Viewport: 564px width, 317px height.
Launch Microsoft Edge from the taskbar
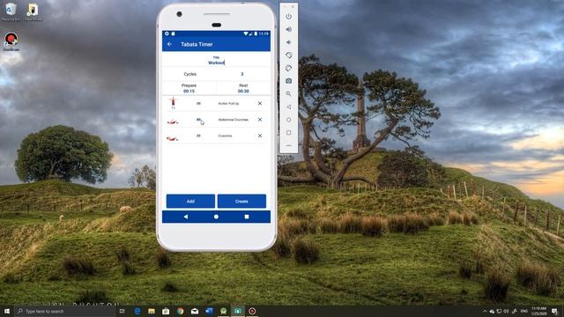(x=137, y=311)
